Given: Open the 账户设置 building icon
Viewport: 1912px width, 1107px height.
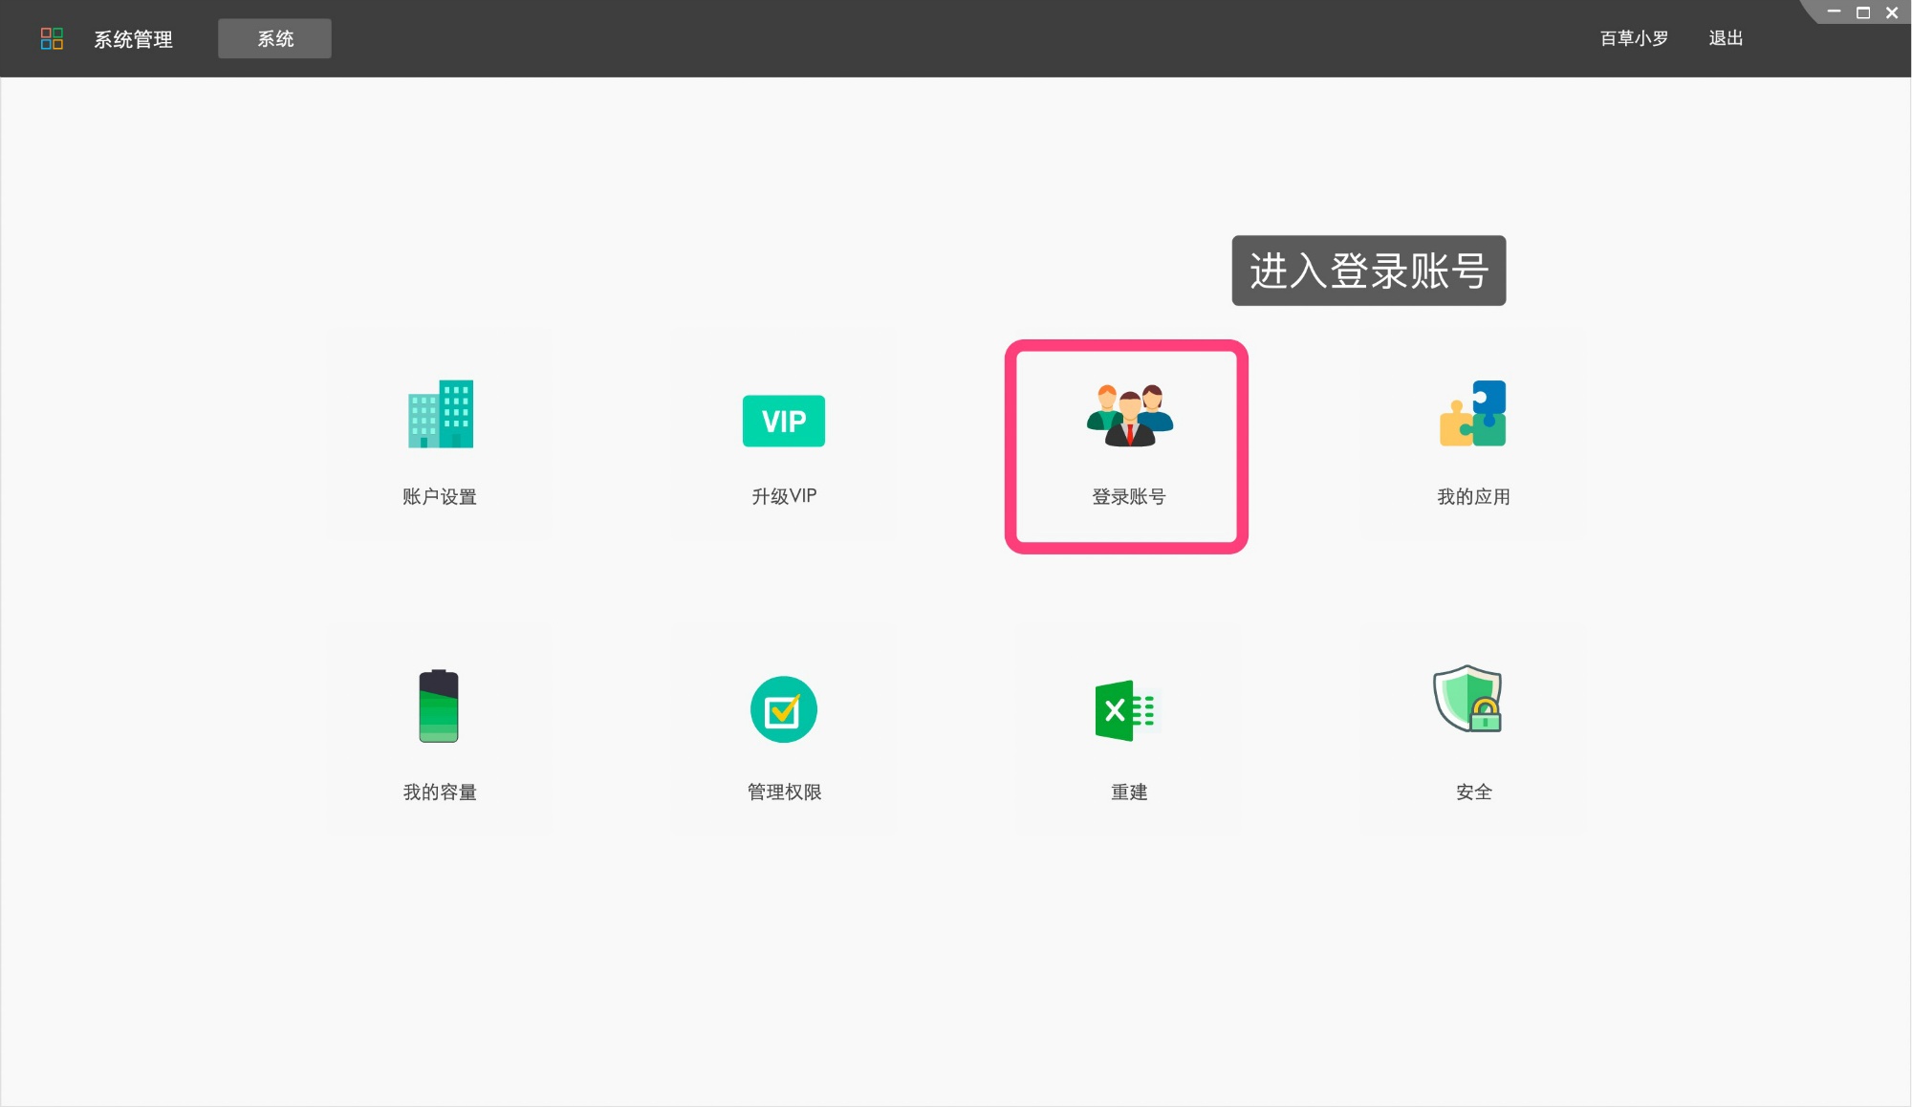Looking at the screenshot, I should 441,414.
